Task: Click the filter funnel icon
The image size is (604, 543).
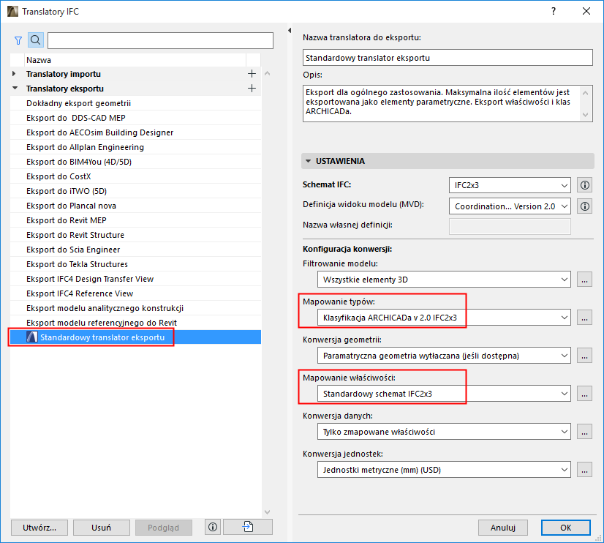Action: pos(18,40)
